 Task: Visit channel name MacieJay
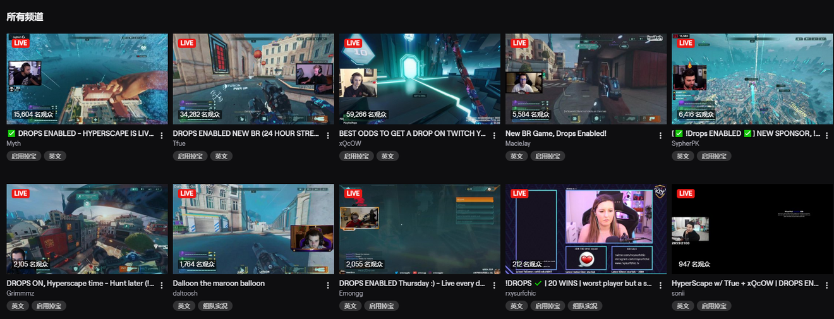518,144
